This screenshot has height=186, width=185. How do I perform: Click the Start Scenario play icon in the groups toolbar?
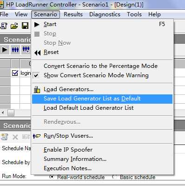pyautogui.click(x=4, y=50)
